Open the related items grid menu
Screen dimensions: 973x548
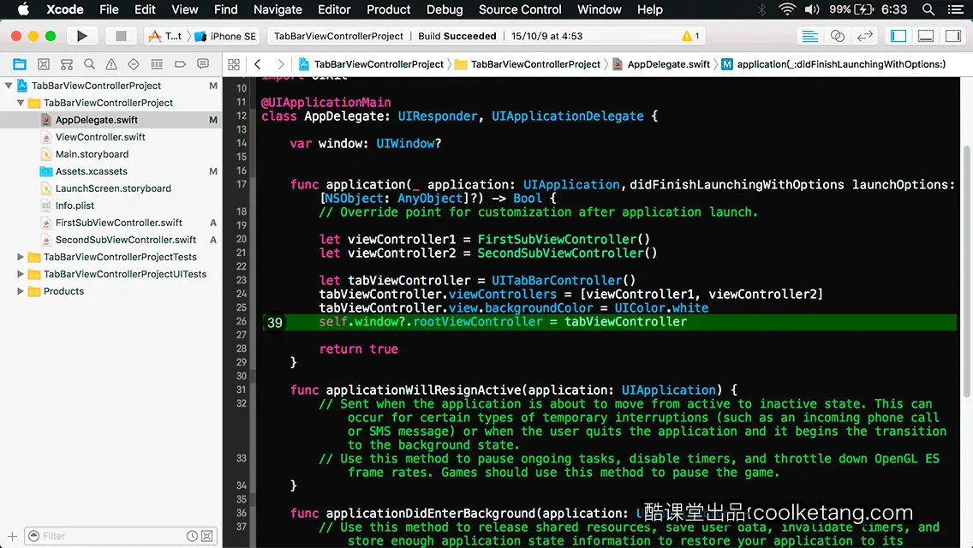point(234,64)
